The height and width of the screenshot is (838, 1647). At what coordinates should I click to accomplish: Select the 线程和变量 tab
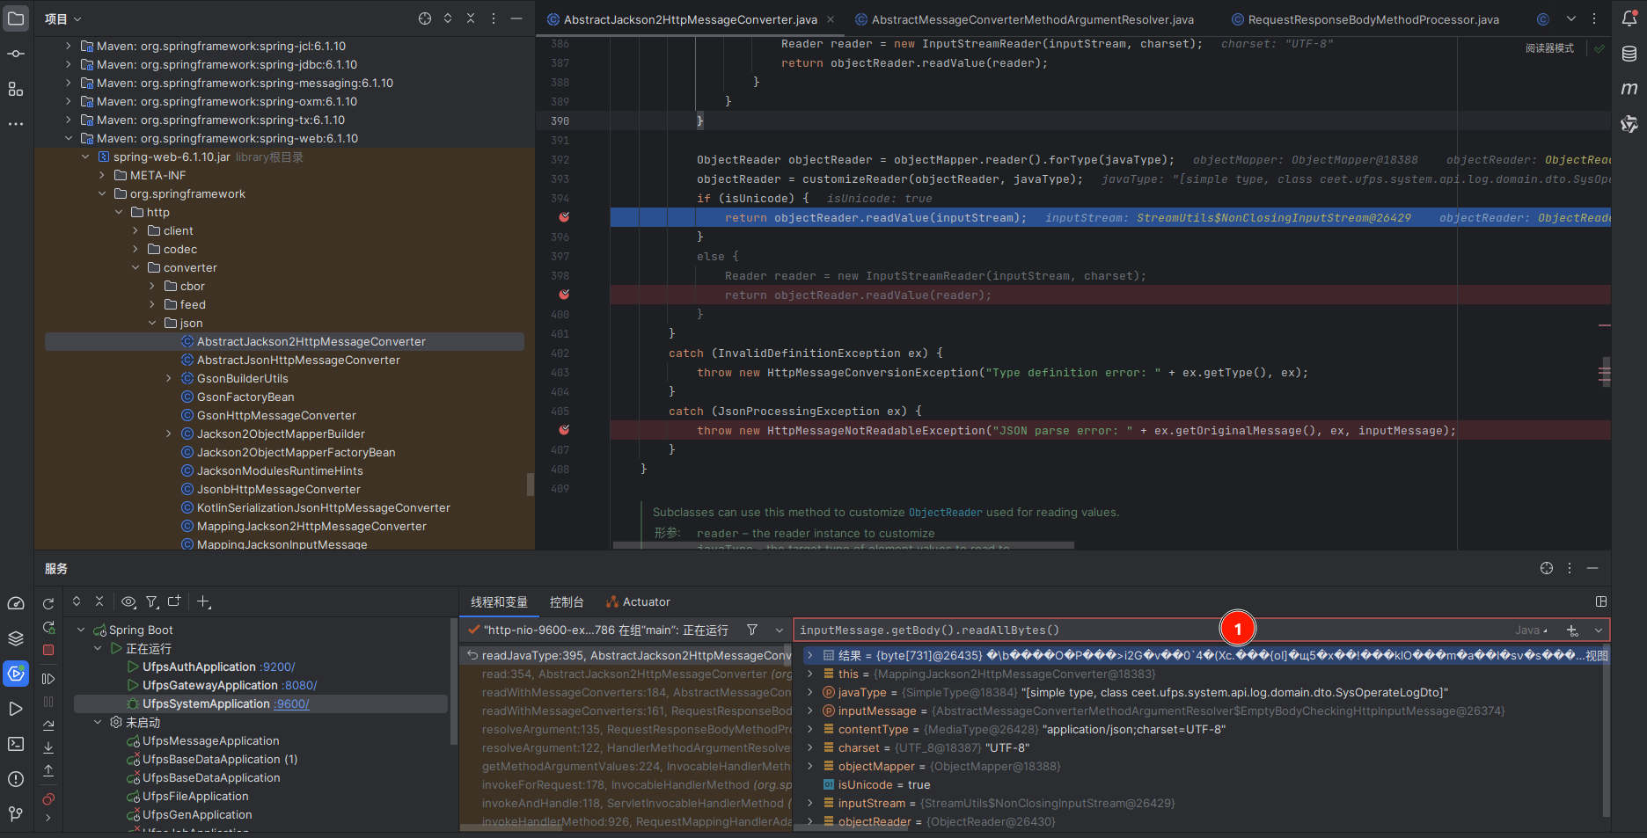point(499,601)
